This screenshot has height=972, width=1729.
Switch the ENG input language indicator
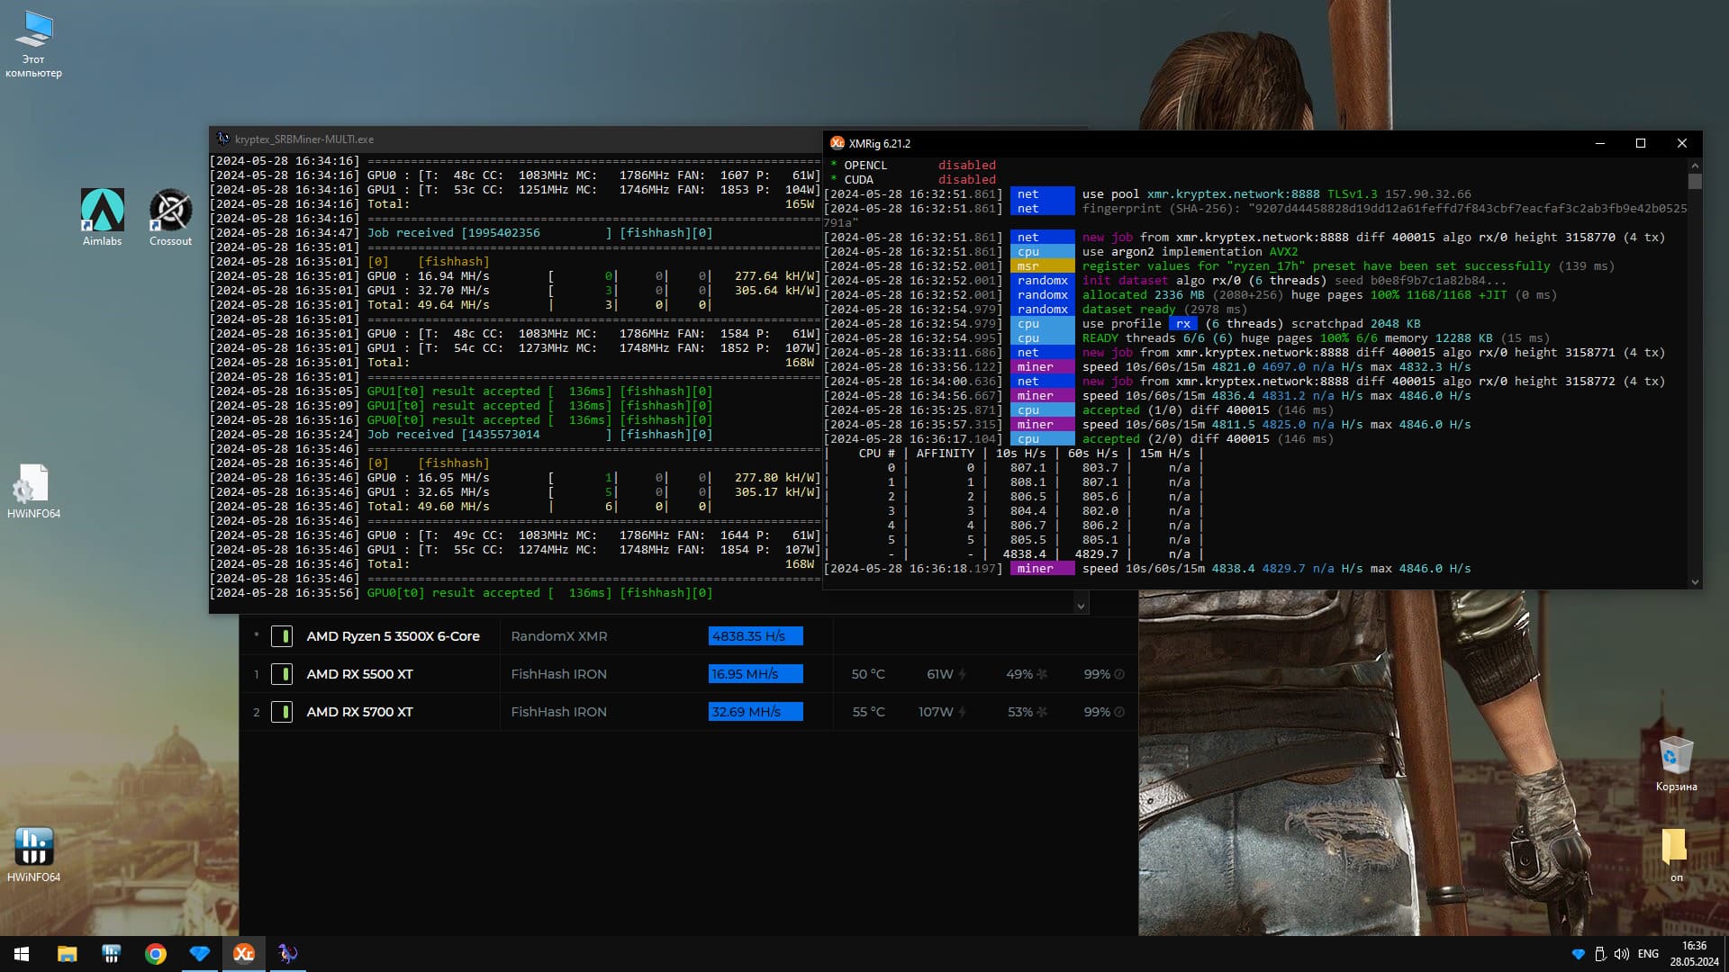click(1648, 954)
